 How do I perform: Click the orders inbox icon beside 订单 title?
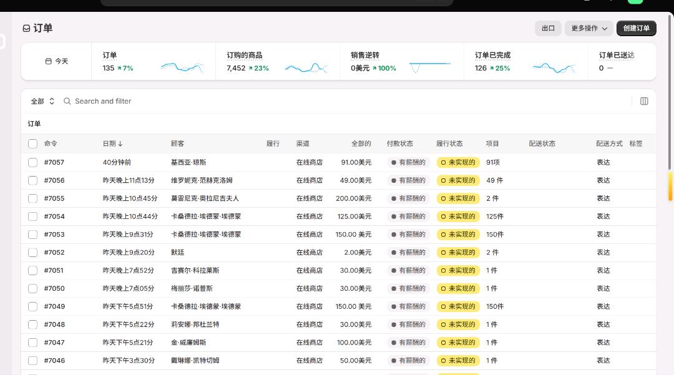26,28
